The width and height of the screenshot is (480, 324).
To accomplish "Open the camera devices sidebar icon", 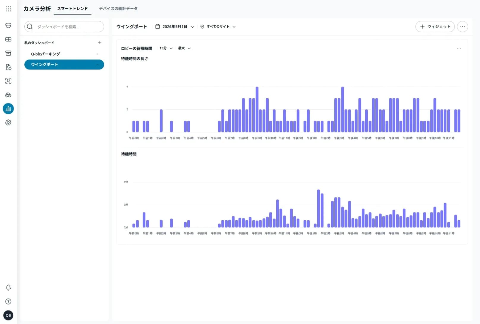I will pyautogui.click(x=8, y=26).
